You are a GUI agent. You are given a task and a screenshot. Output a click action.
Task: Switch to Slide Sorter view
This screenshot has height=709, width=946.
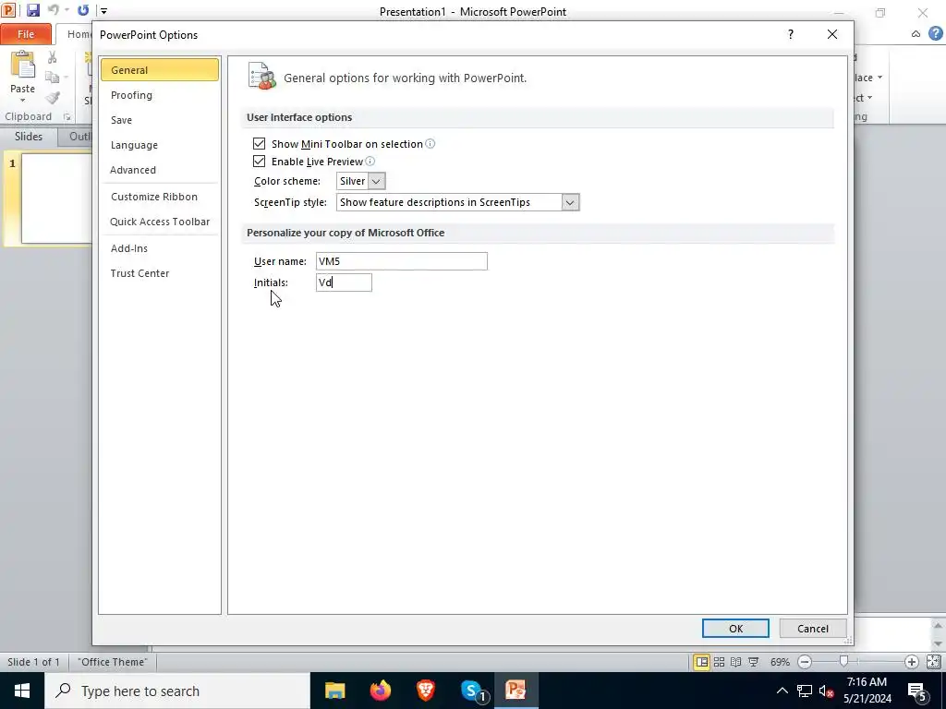pos(719,662)
